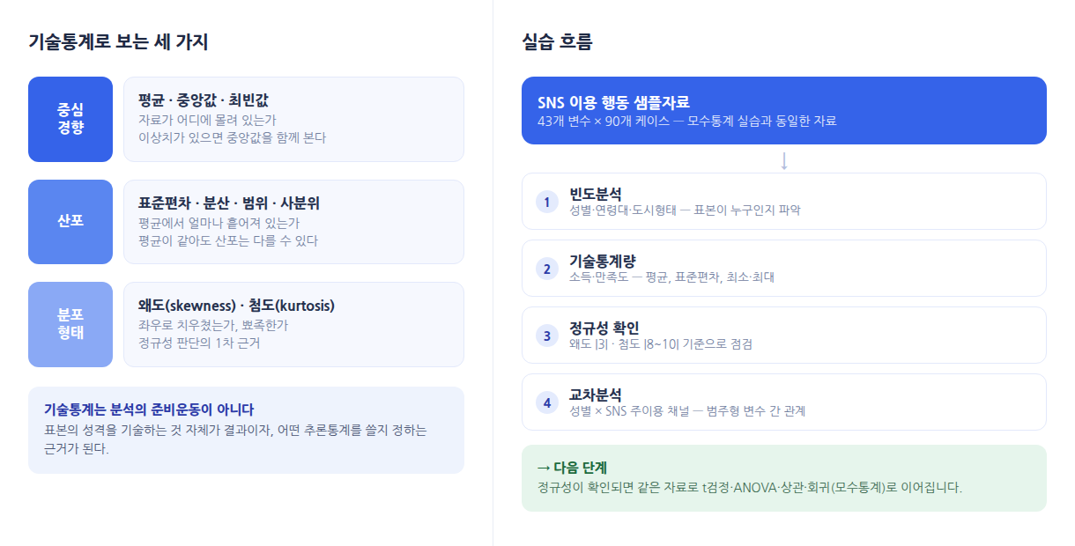
Task: Click the down arrow below the blue banner
Action: coord(784,161)
